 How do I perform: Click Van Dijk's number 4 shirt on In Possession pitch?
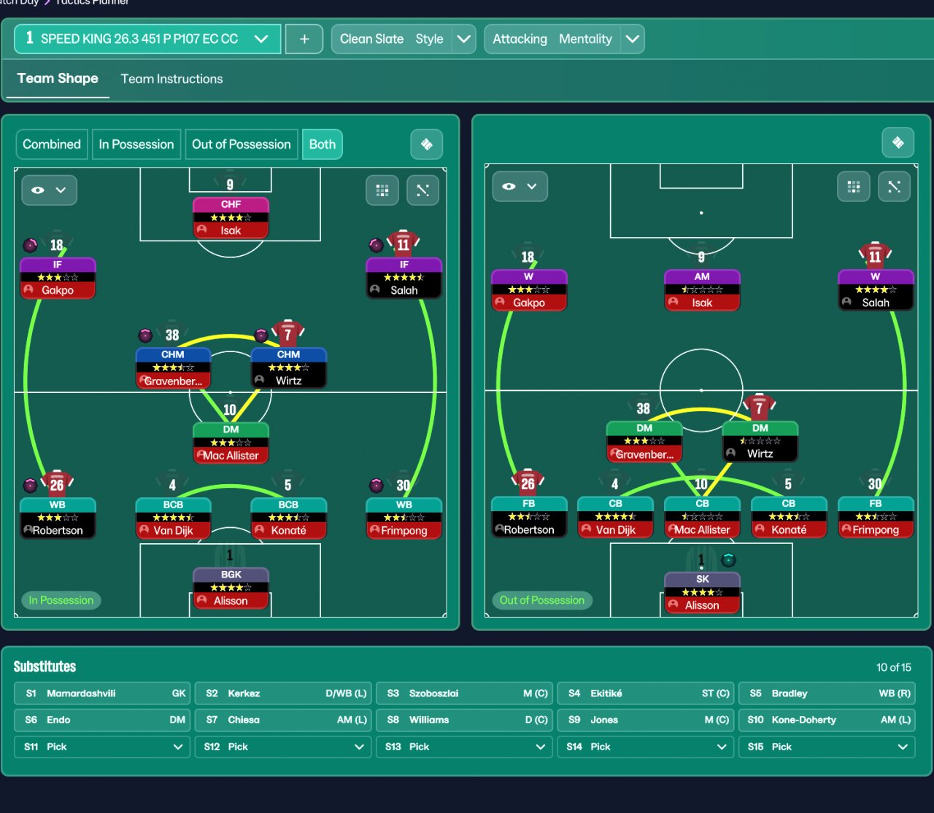click(172, 484)
